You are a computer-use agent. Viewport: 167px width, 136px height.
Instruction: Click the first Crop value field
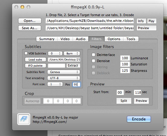(48, 101)
